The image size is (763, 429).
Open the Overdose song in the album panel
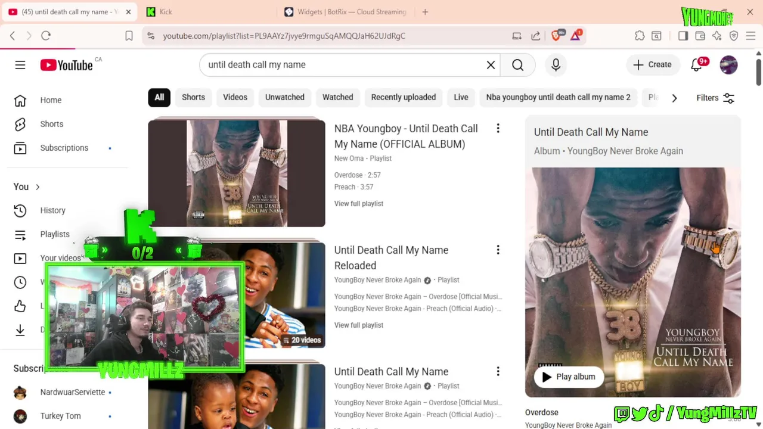click(542, 412)
